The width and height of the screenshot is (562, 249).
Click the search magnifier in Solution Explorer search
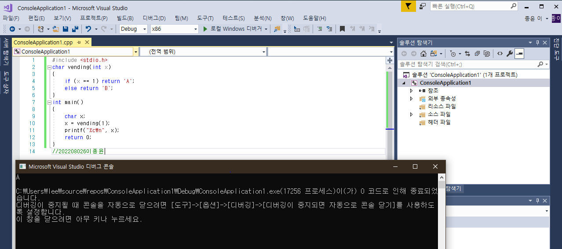point(540,64)
